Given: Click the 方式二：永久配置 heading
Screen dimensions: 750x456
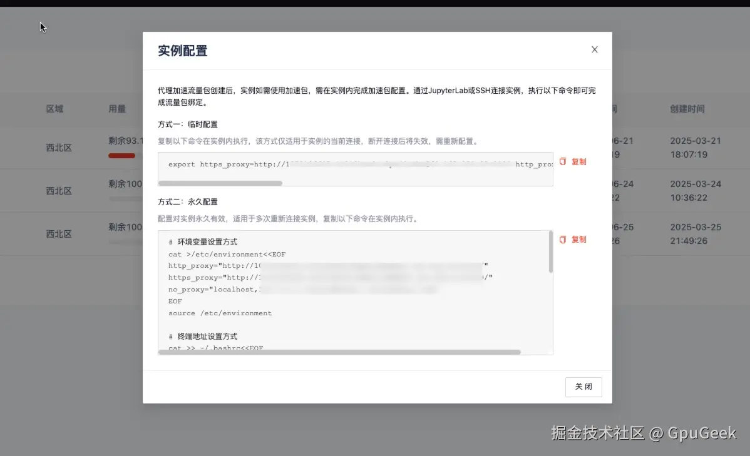Looking at the screenshot, I should [188, 201].
